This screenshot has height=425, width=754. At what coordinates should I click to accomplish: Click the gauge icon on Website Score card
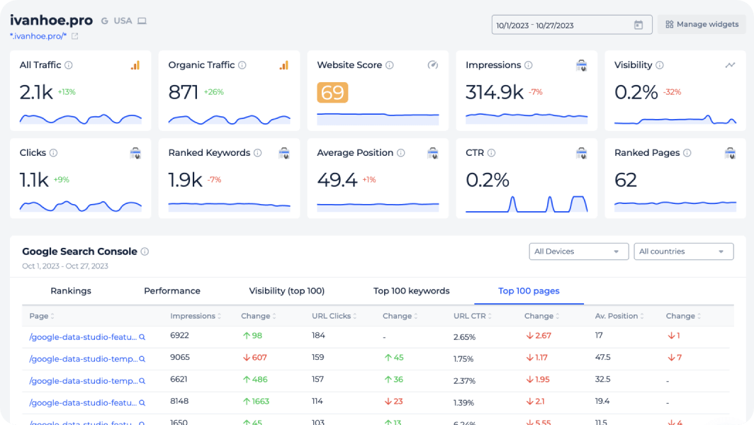[433, 65]
